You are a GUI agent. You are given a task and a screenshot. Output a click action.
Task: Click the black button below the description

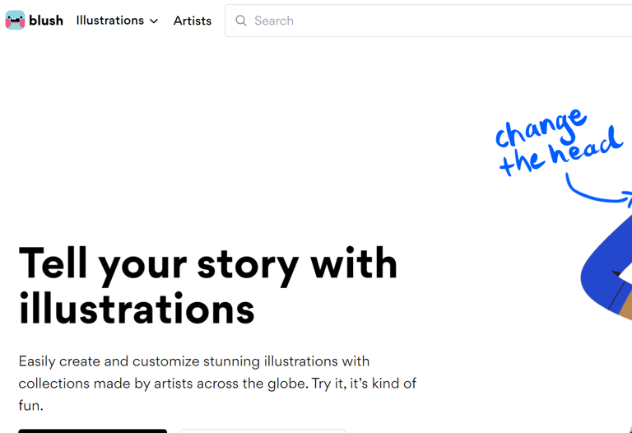pos(93,431)
